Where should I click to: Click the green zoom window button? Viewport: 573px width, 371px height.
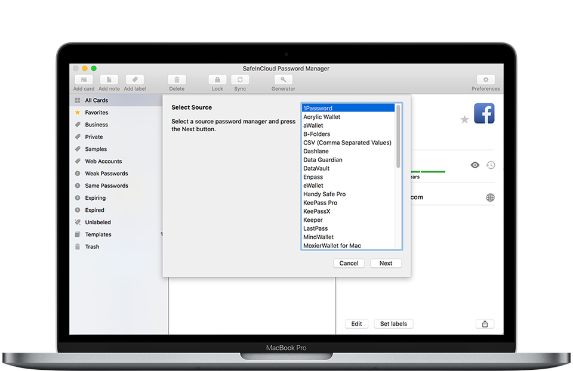coord(94,68)
